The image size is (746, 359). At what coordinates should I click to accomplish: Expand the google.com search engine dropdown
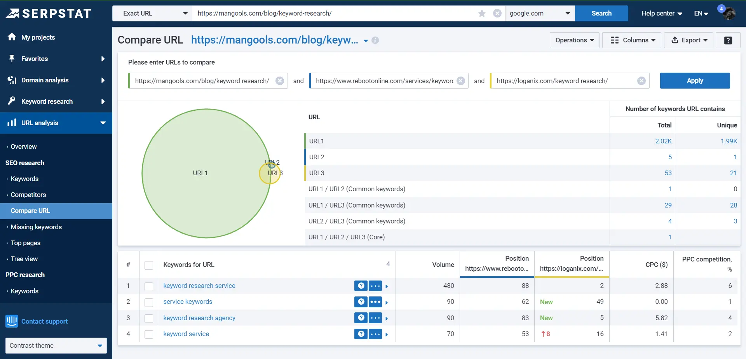[539, 14]
